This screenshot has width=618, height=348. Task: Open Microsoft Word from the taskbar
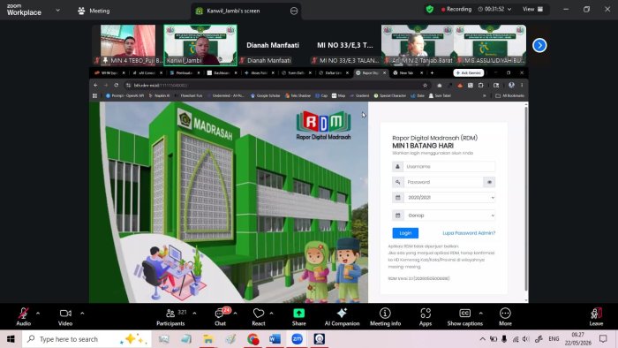tap(275, 339)
